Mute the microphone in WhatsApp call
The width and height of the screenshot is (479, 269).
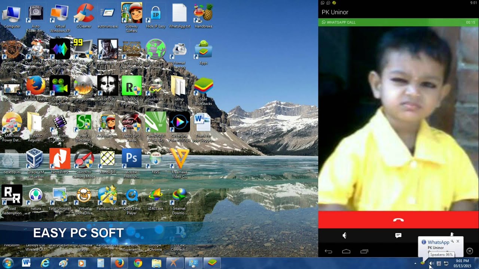452,235
